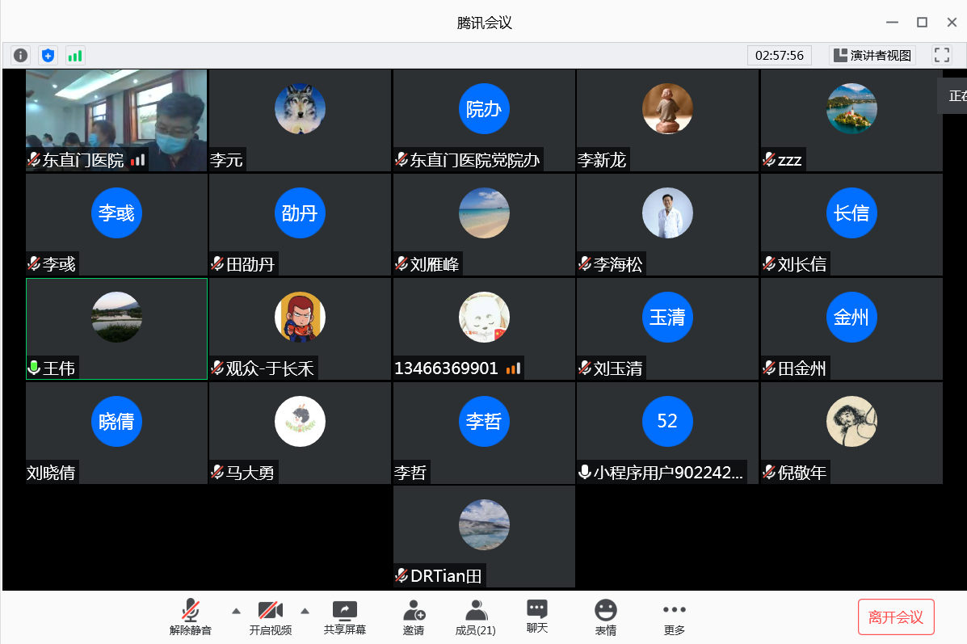The image size is (967, 644).
Task: Turn on camera with 开启视频
Action: pos(270,617)
